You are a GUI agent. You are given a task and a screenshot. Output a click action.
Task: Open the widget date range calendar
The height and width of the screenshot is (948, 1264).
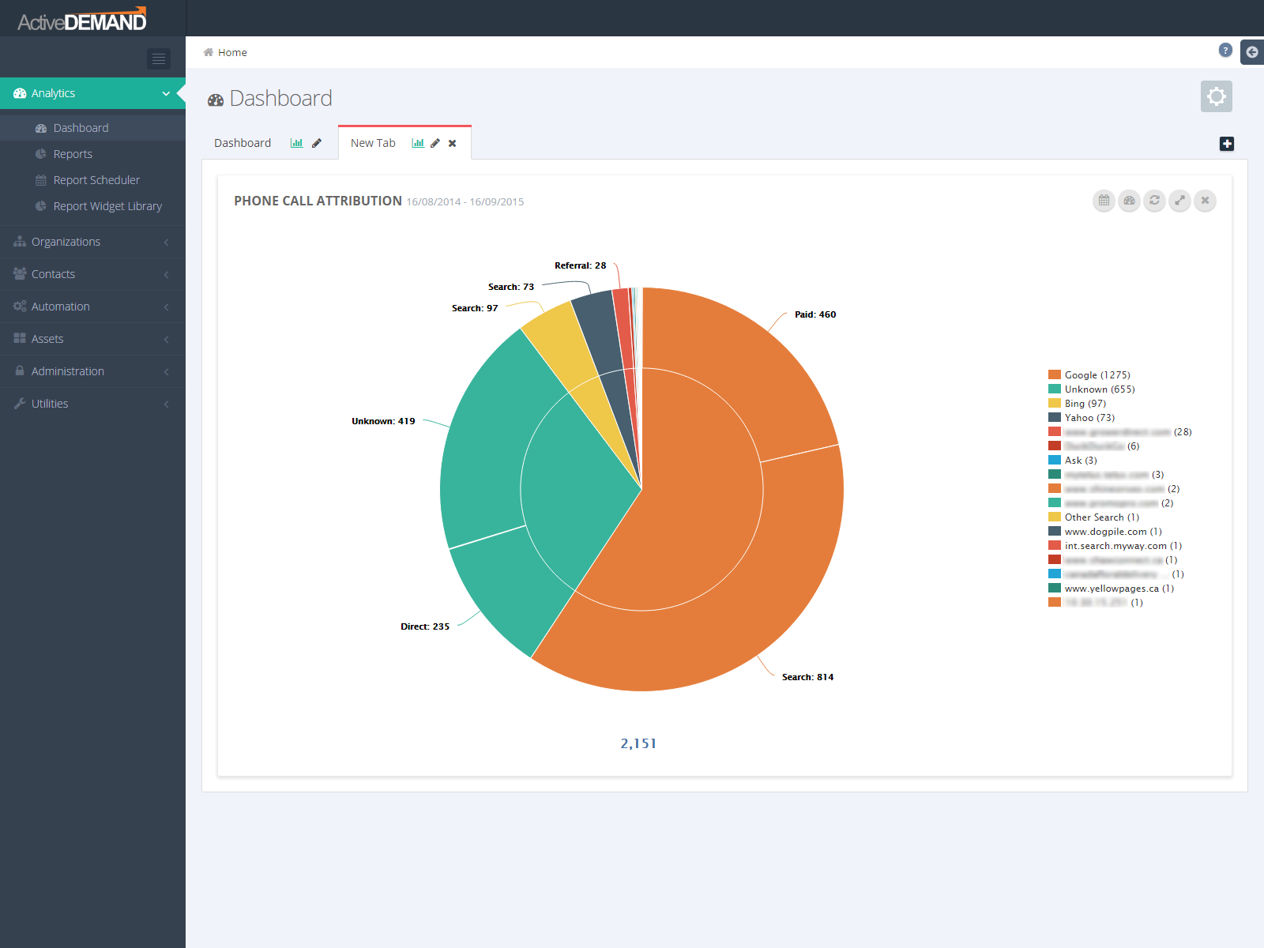click(x=1104, y=201)
